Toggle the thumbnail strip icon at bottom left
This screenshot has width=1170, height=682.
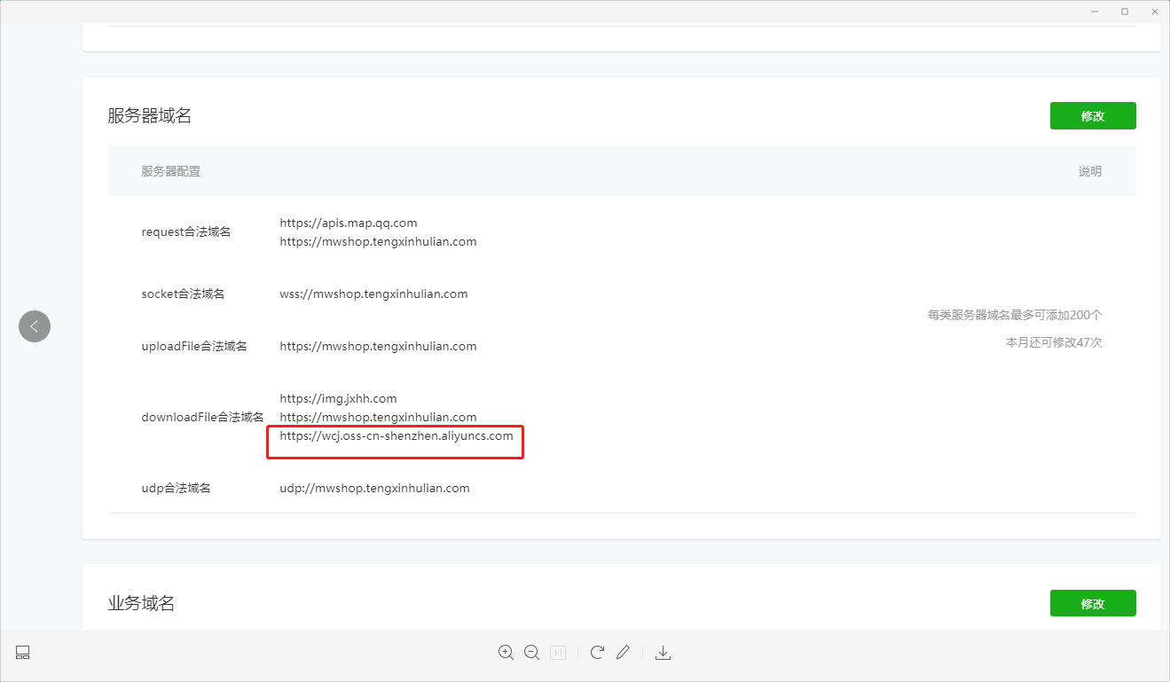pos(23,653)
